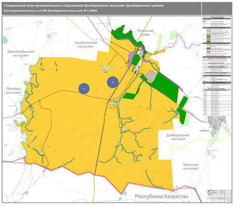Click the Красночабанский сельсовет label
This screenshot has width=235, height=206.
[x=21, y=54]
